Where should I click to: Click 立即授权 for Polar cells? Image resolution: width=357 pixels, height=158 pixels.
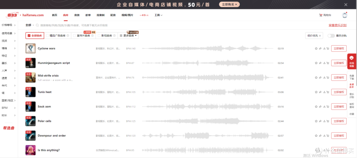(338, 121)
